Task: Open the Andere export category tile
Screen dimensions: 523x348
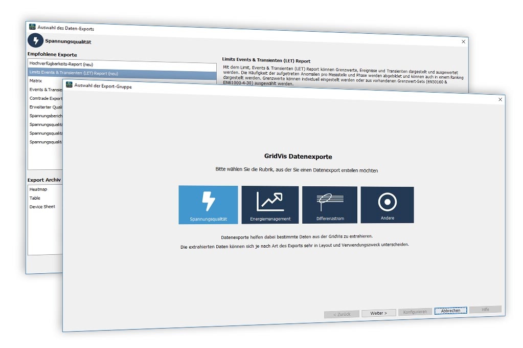Action: pos(387,205)
